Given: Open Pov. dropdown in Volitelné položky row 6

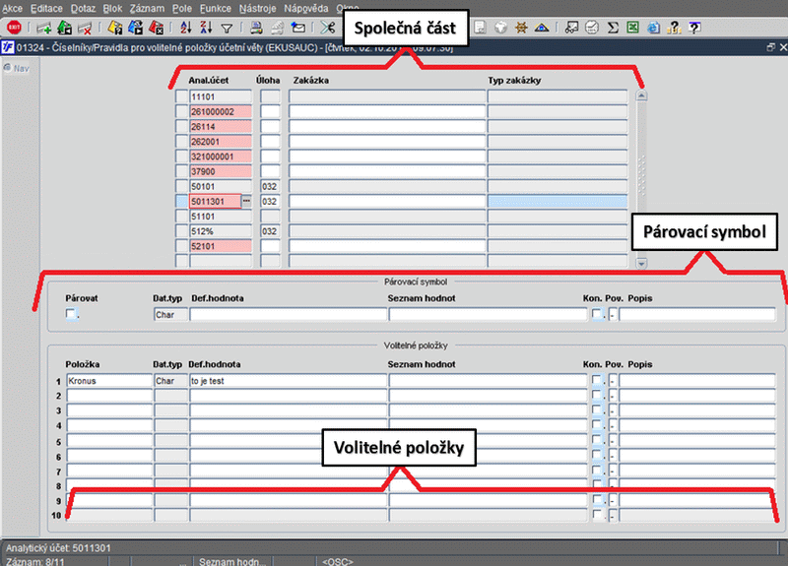Looking at the screenshot, I should 613,456.
